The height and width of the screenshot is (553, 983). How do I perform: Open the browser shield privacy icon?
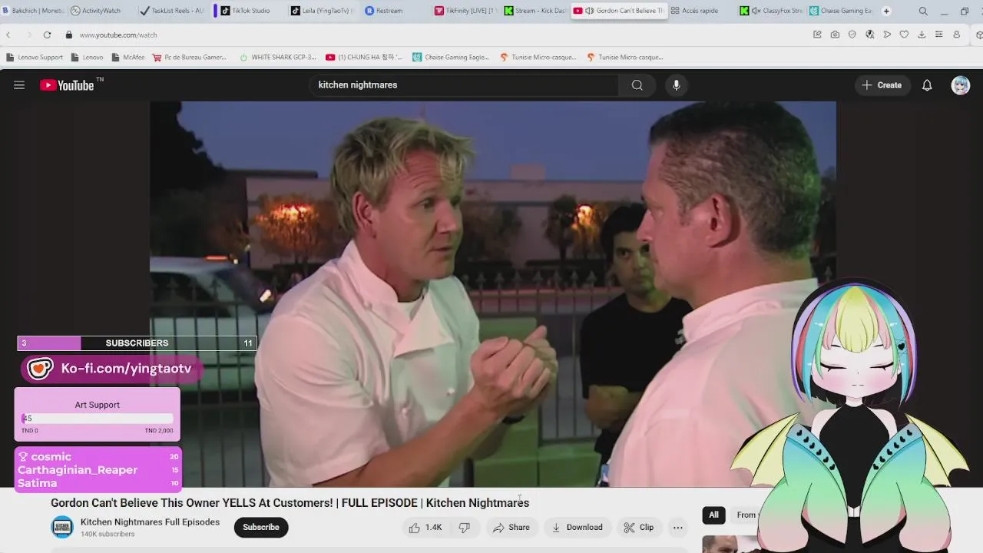(852, 35)
